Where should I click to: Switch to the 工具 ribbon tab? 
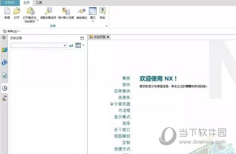pyautogui.click(x=39, y=3)
